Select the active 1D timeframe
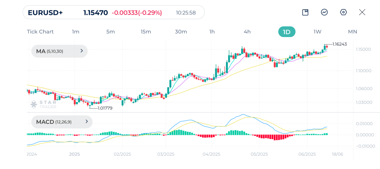The height and width of the screenshot is (169, 380). click(x=286, y=32)
